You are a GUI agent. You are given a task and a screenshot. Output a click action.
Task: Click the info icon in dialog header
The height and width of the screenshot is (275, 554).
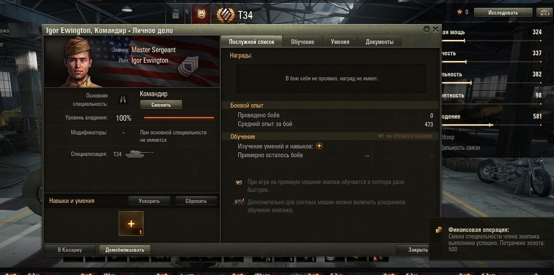[x=426, y=29]
